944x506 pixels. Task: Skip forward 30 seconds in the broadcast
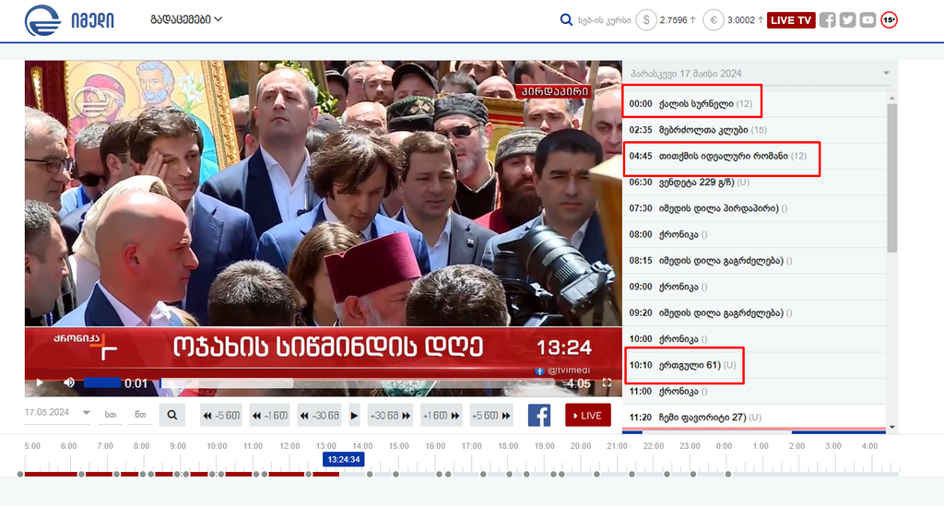pos(390,415)
